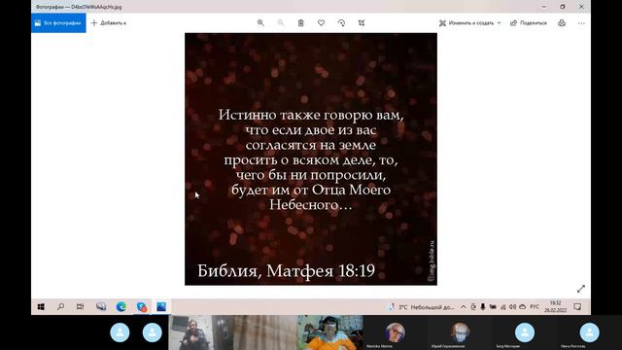622x350 pixels.
Task: Open the clock and date flyout
Action: click(555, 307)
